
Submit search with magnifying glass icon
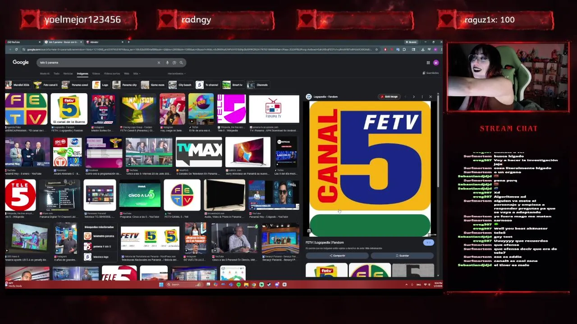click(181, 63)
